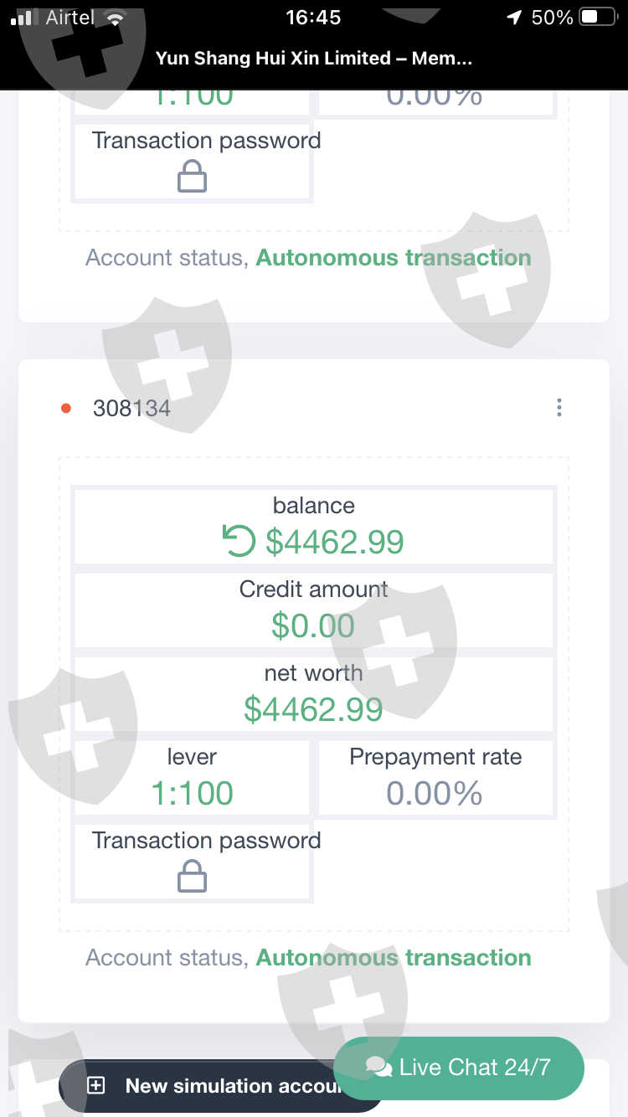
Task: Select the balance value $4462.99
Action: click(x=334, y=542)
